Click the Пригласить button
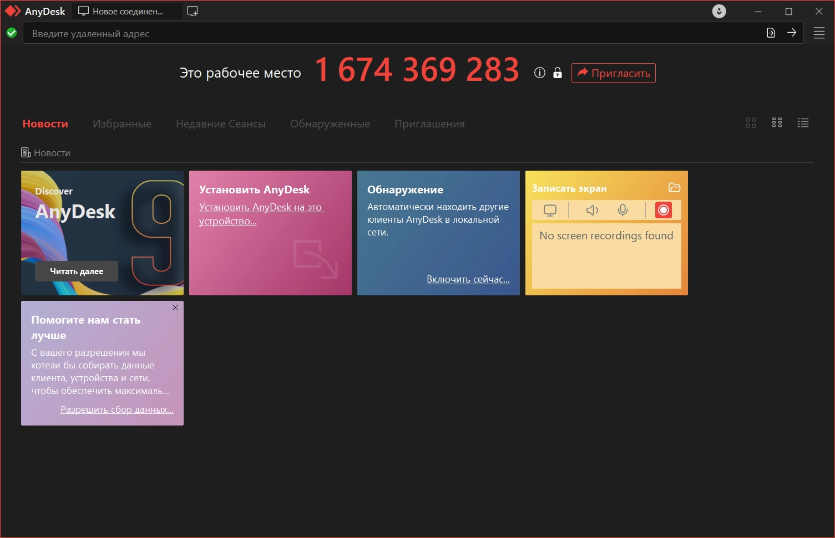 coord(613,73)
